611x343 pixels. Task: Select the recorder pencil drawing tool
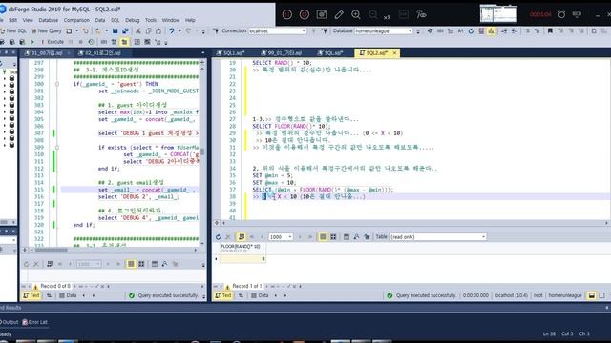[x=339, y=15]
